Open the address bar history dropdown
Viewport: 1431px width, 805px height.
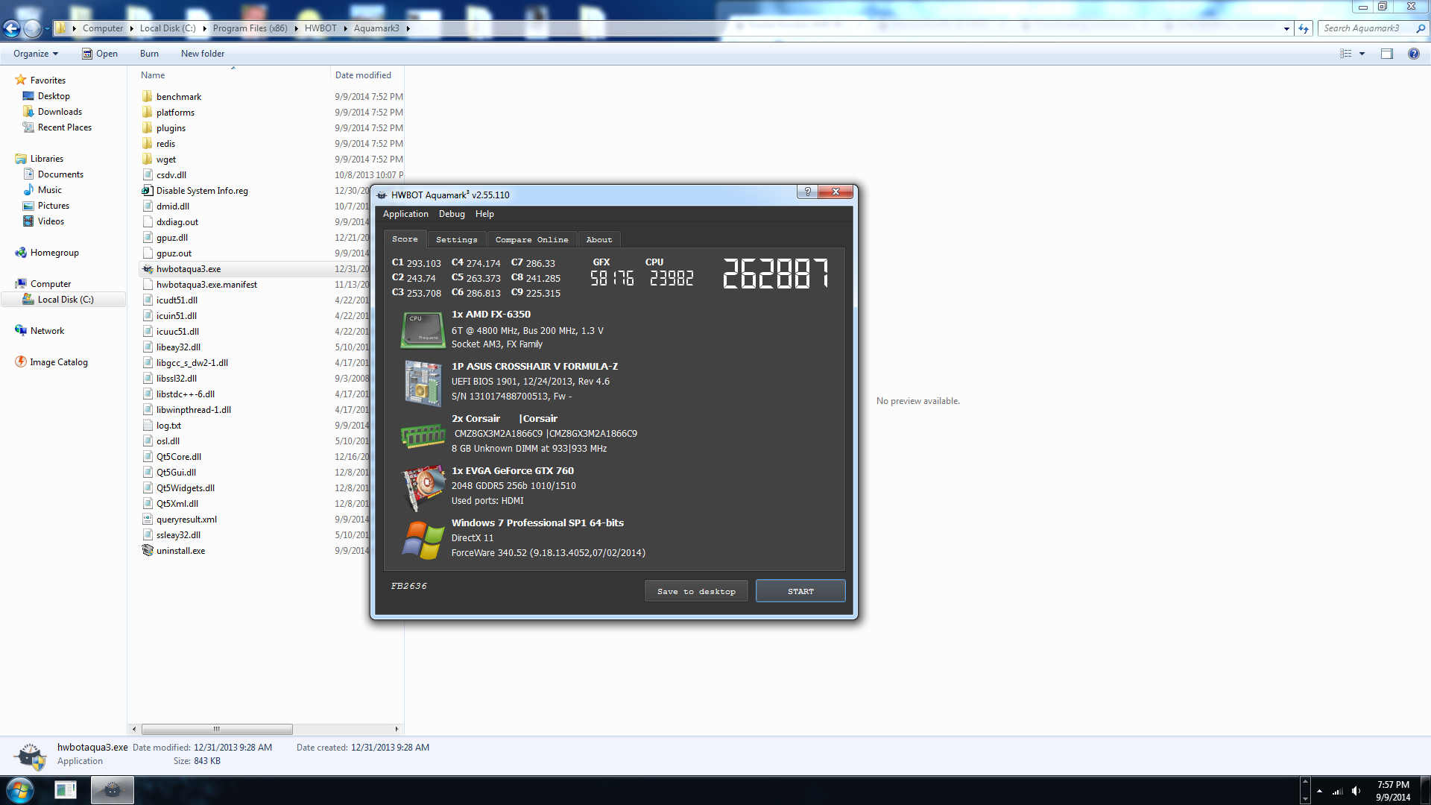pyautogui.click(x=1286, y=28)
